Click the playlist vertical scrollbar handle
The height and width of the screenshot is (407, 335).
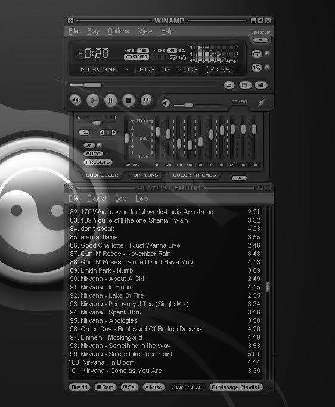point(268,286)
